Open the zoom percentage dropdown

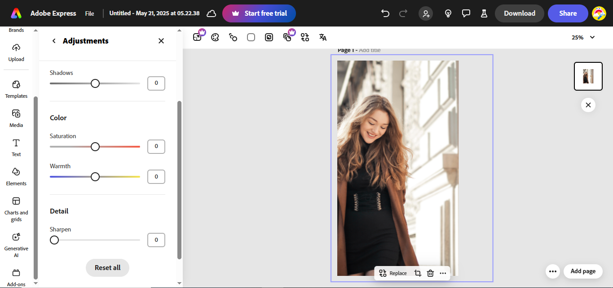582,37
